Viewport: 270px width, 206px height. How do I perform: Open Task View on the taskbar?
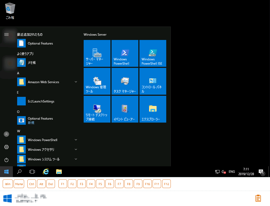(32, 172)
